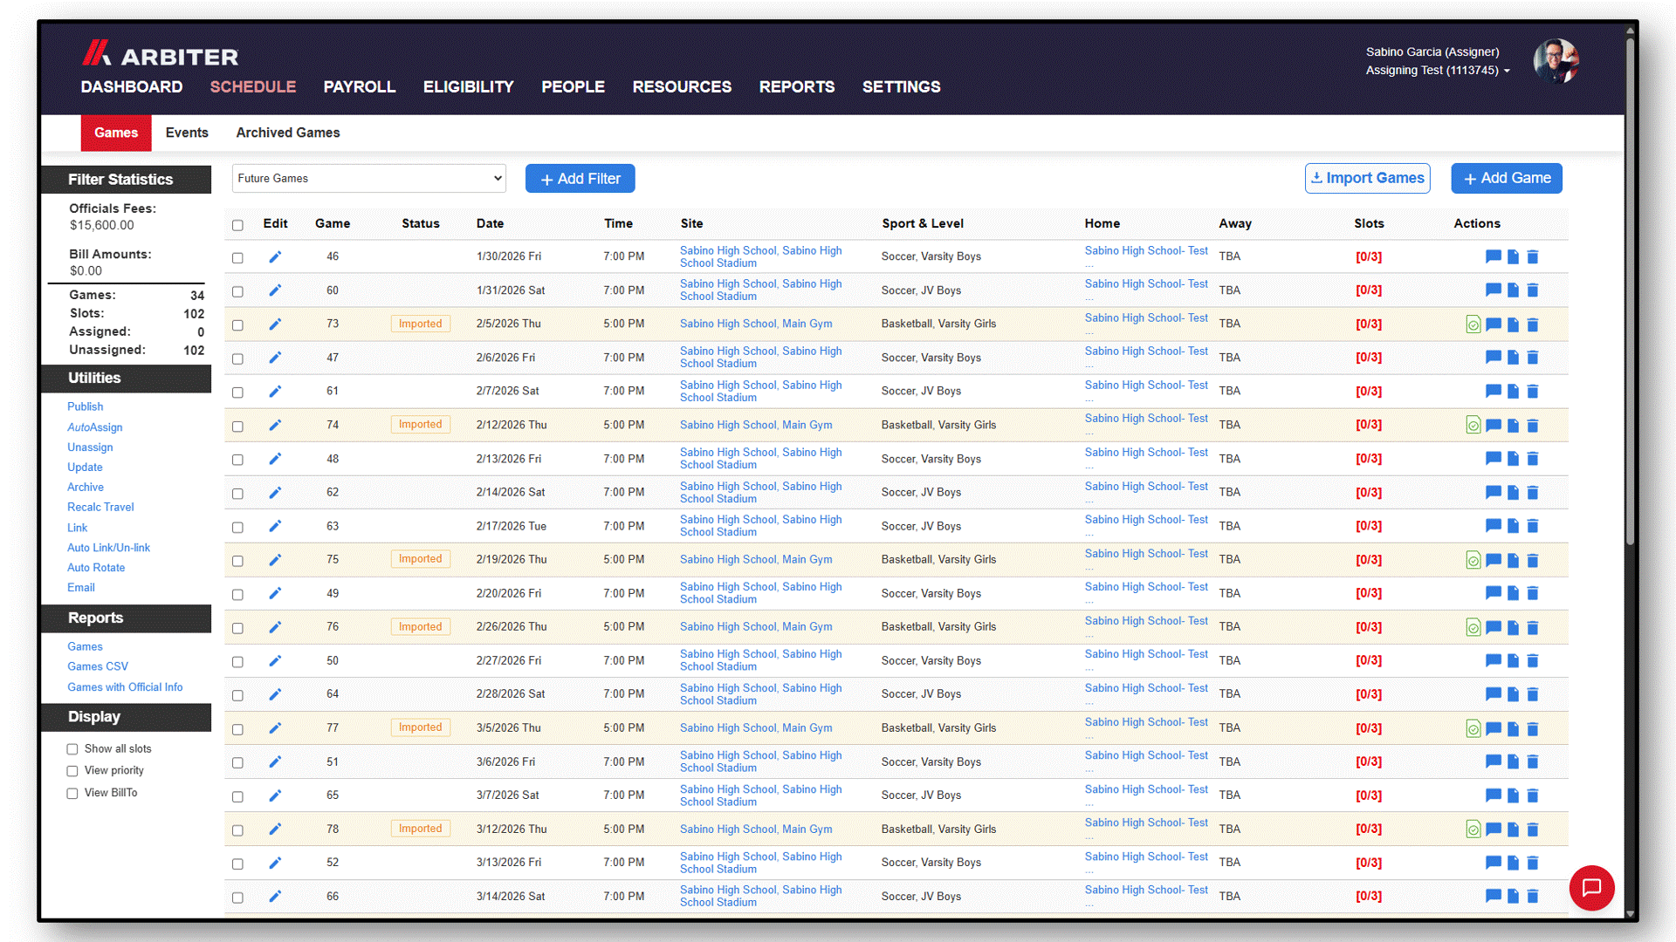Expand the Assigning Test account dropdown
The height and width of the screenshot is (942, 1676).
click(x=1438, y=71)
